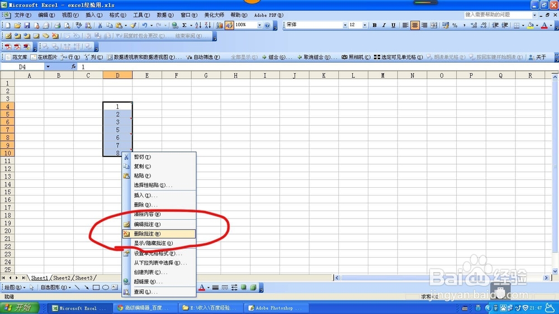Select the Arrow drawing tool
Screen dimensions: 559x314
pos(86,287)
